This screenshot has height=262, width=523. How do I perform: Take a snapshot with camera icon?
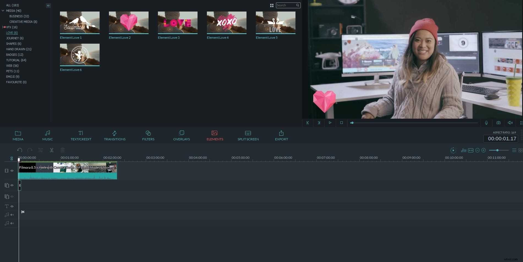(498, 123)
